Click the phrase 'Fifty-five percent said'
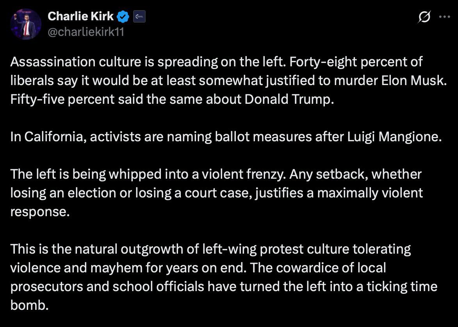The height and width of the screenshot is (327, 458). point(77,100)
